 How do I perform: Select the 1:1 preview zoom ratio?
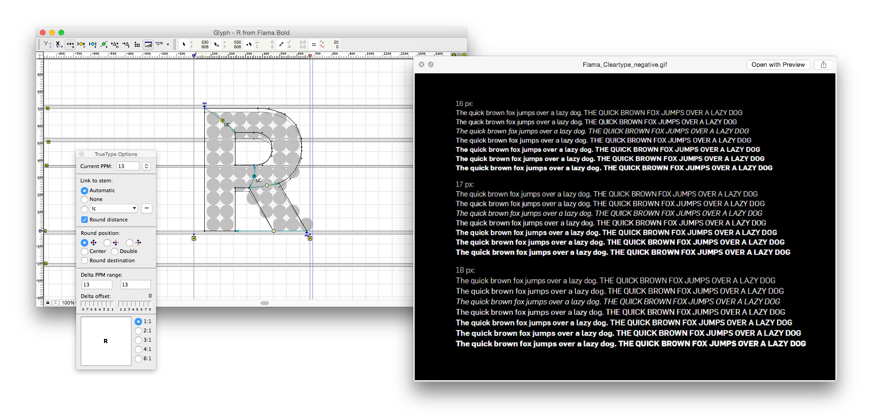pos(138,321)
